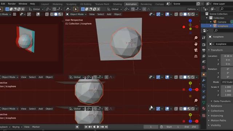Open Global orientation dropdown in top toolbar
This screenshot has height=131, width=233.
[x=115, y=9]
